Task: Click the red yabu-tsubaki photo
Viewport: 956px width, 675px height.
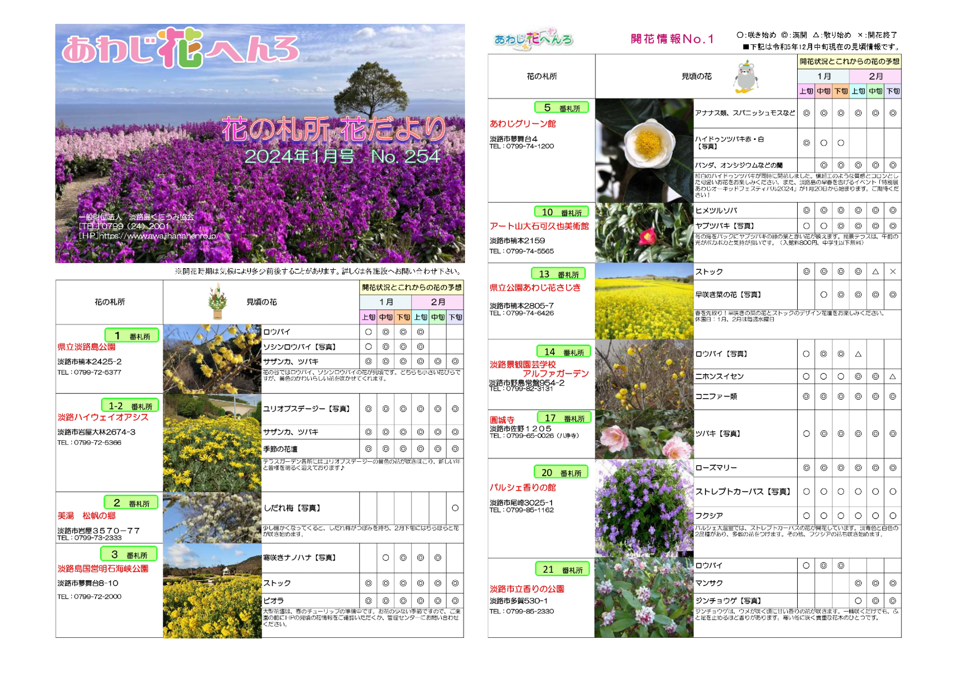Action: coord(644,233)
